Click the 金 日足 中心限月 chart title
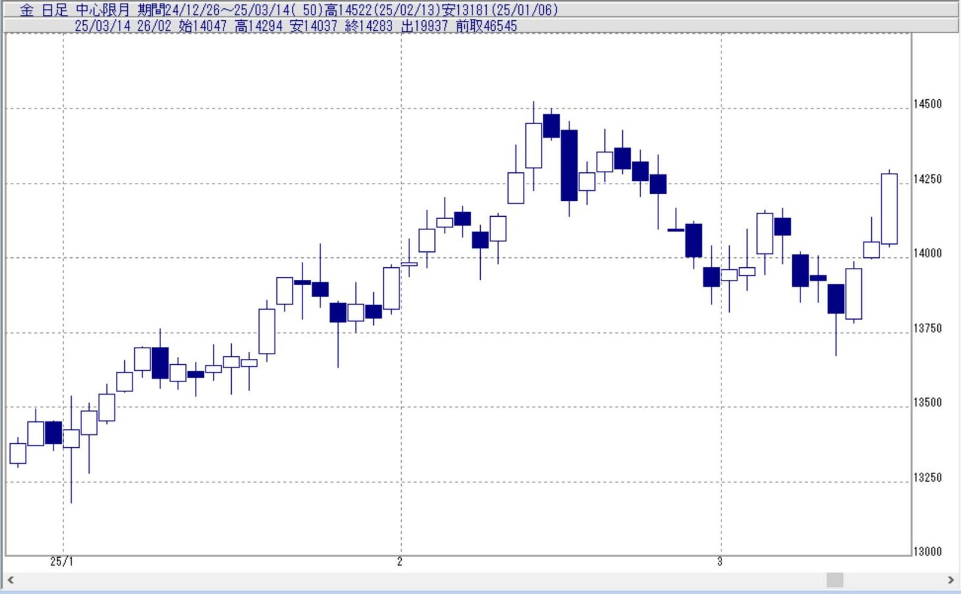This screenshot has width=961, height=594. click(x=75, y=10)
